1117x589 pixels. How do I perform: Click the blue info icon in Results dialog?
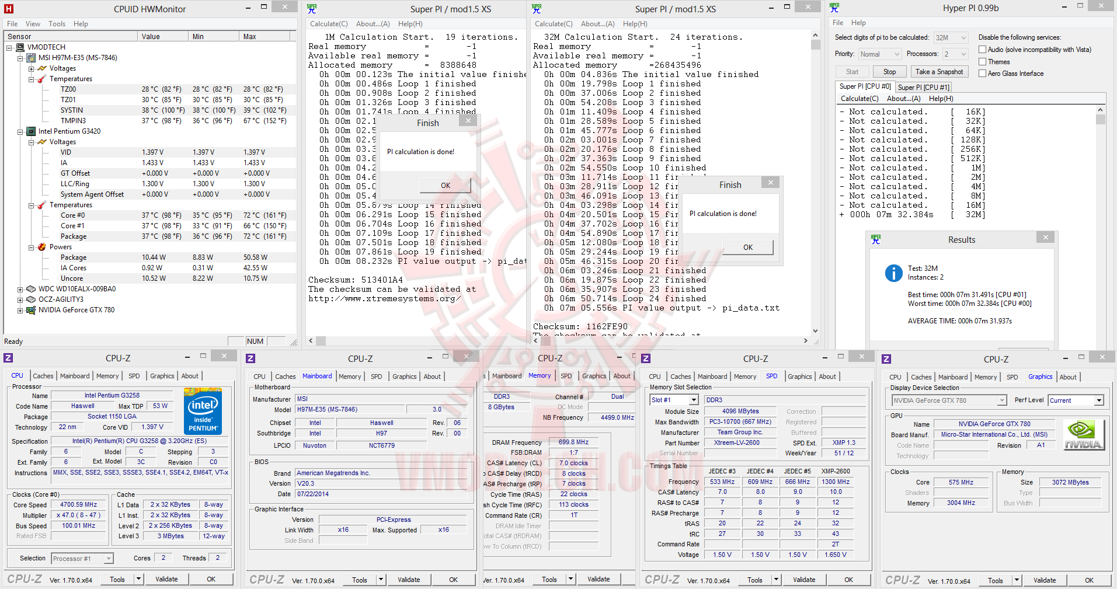(x=894, y=273)
